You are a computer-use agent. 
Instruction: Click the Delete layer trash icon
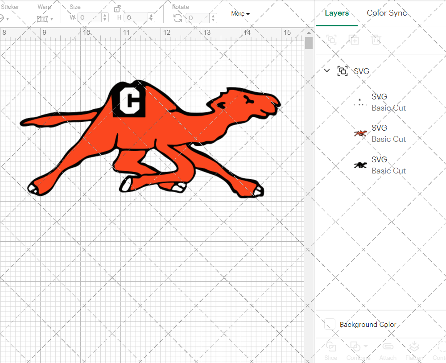[x=376, y=40]
